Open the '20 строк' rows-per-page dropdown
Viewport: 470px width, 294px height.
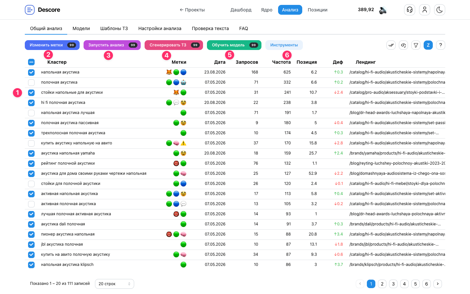pos(115,284)
